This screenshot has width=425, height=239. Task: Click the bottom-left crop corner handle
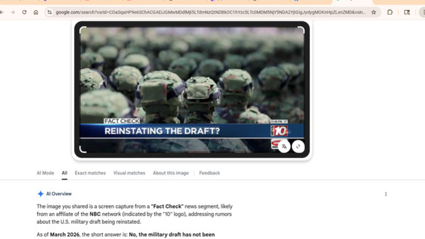[83, 150]
